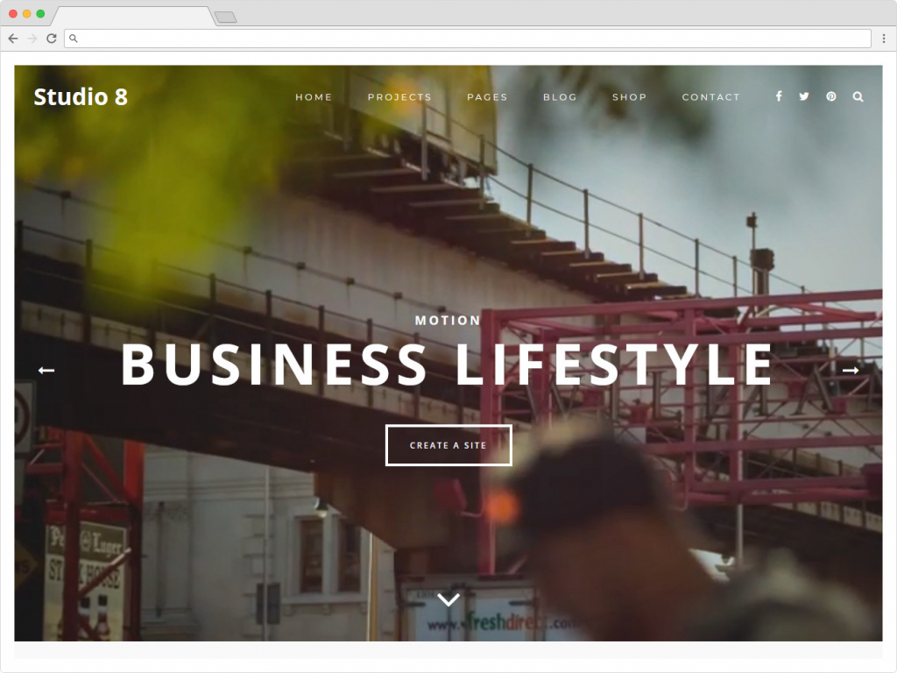Open the Pinterest social icon
Image resolution: width=897 pixels, height=673 pixels.
click(x=831, y=96)
